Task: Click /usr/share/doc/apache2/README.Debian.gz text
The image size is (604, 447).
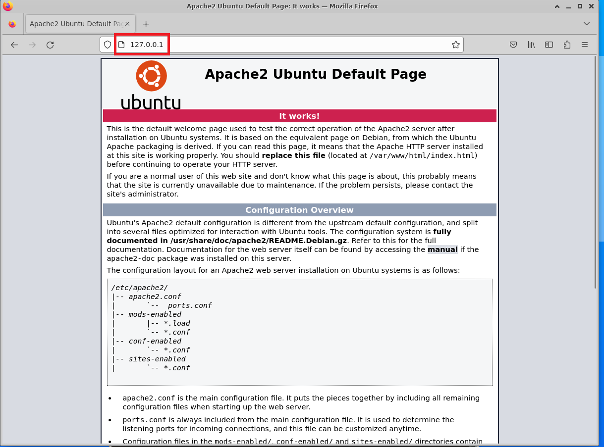Action: point(258,241)
